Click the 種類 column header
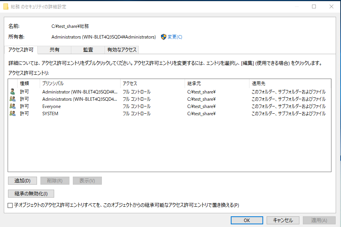 pyautogui.click(x=29, y=84)
